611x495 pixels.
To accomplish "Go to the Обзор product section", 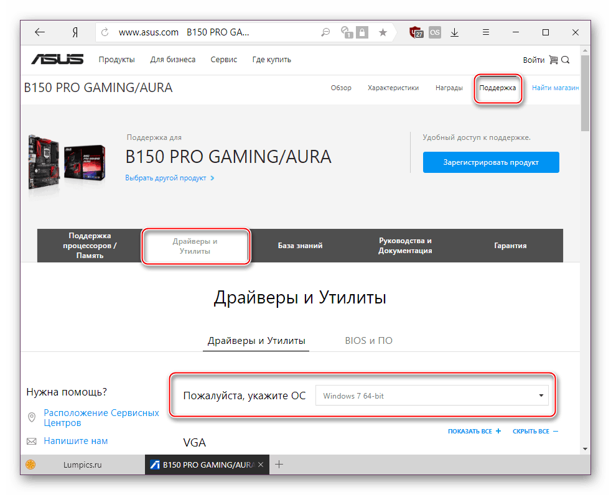I will 341,88.
